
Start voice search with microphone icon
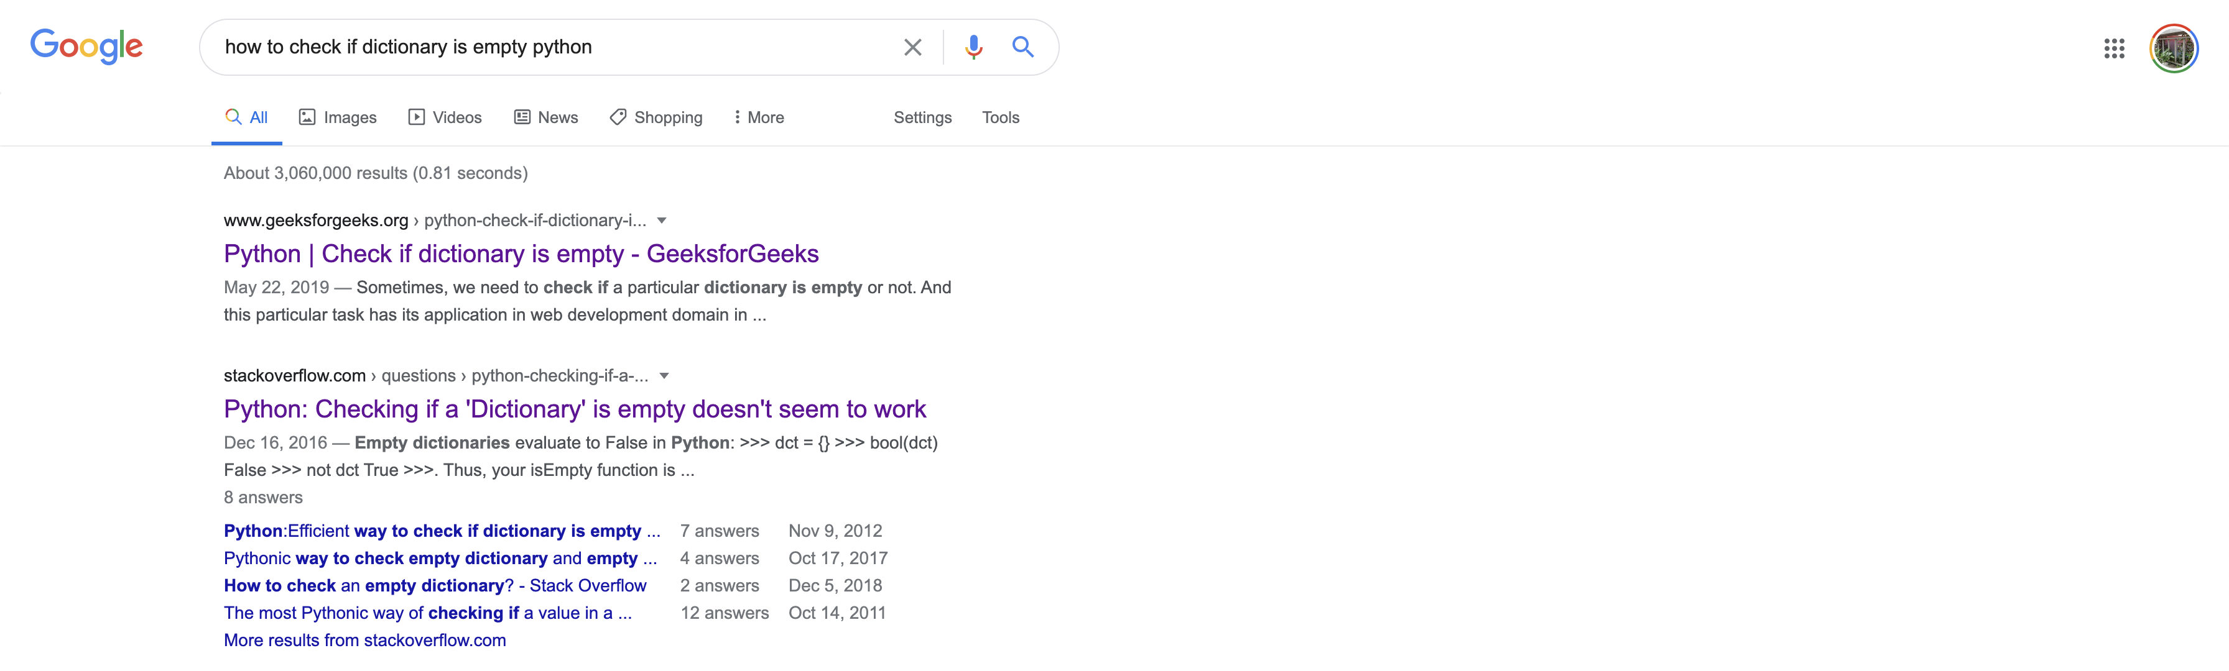[973, 48]
